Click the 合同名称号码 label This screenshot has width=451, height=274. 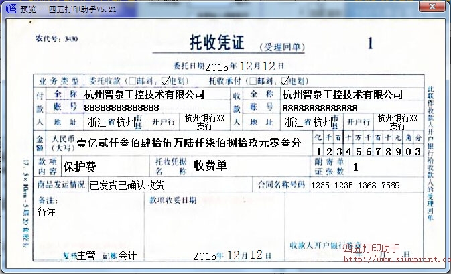[x=281, y=185]
